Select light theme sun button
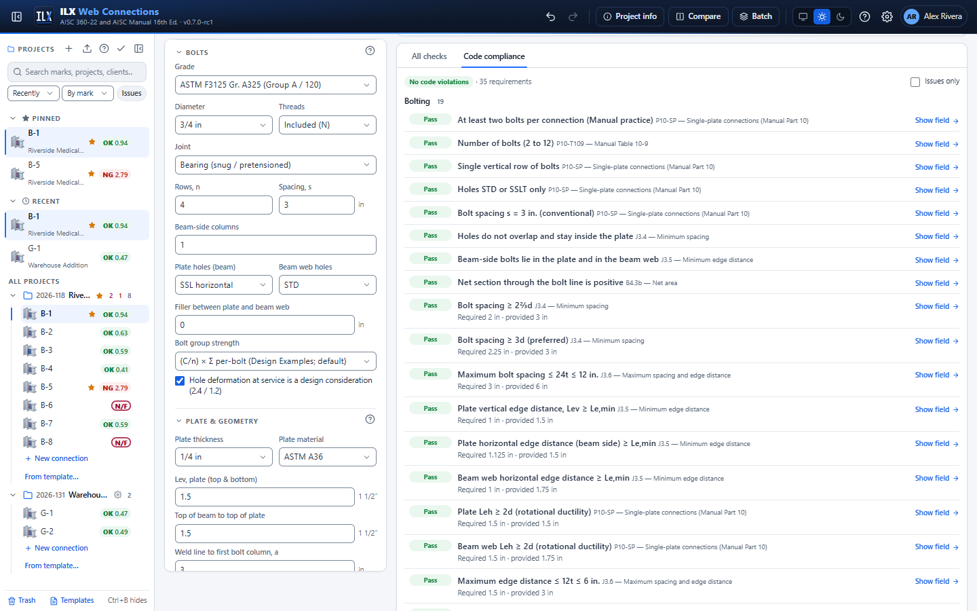This screenshot has height=611, width=977. point(822,16)
